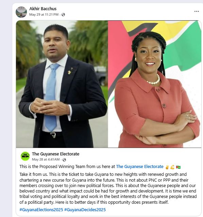Open the #GuyanaDecides2025 hashtag
Viewport: 203px width, 217px height.
pyautogui.click(x=85, y=210)
